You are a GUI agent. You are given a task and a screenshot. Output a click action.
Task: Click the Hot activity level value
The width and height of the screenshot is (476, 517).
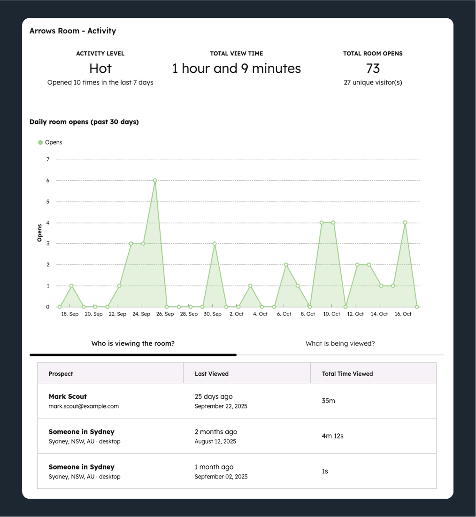point(100,69)
